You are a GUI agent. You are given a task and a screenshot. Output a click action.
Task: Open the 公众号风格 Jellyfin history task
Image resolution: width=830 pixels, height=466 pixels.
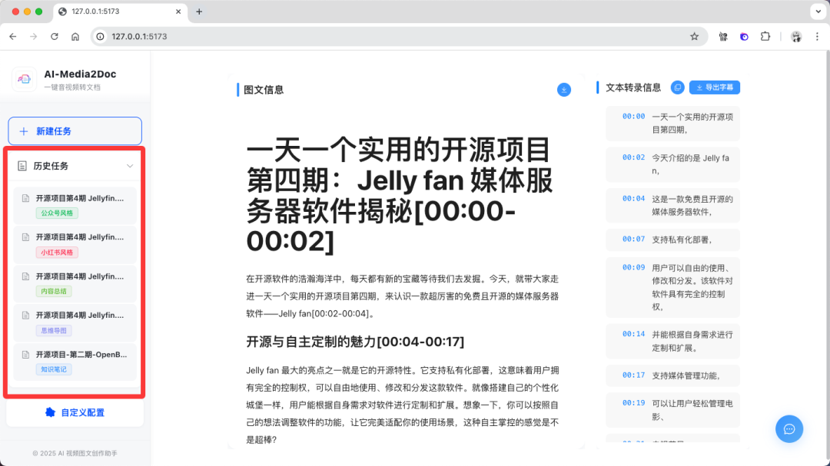(75, 205)
